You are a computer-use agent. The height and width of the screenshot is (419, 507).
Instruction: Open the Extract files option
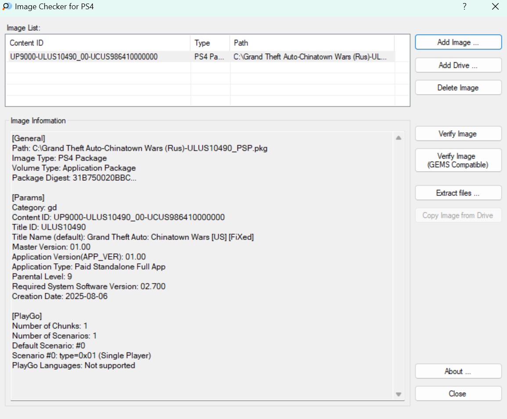click(458, 193)
